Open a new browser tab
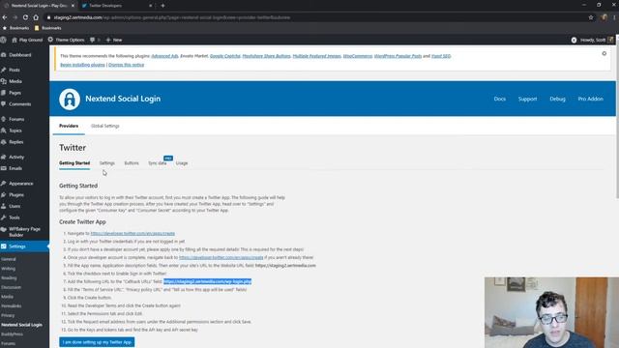The height and width of the screenshot is (348, 619). point(162,6)
